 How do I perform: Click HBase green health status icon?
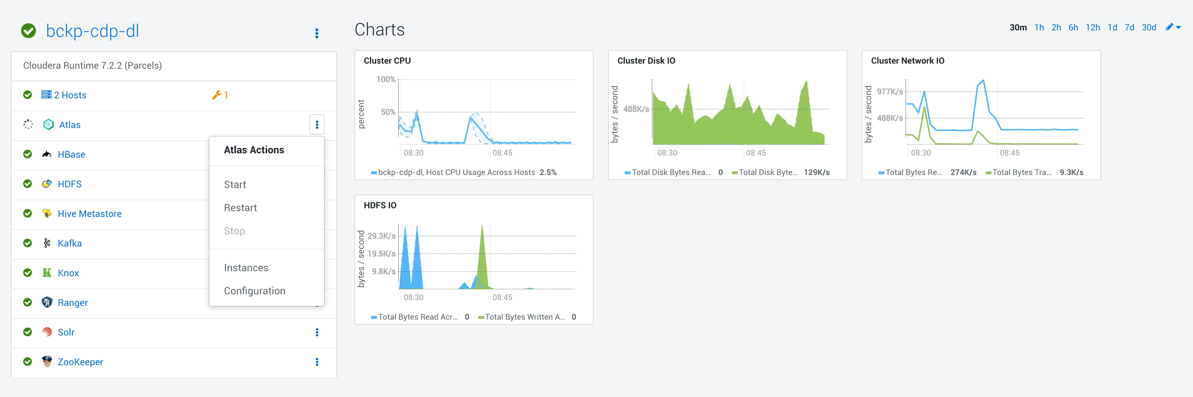pyautogui.click(x=28, y=154)
